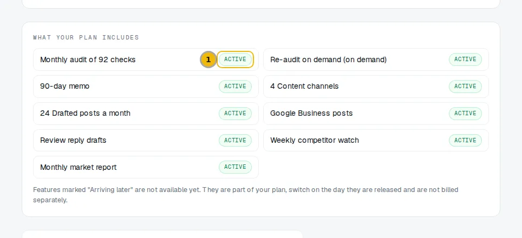This screenshot has height=238, width=522.
Task: Click ACTIVE badge for Google Business posts
Action: pos(465,114)
